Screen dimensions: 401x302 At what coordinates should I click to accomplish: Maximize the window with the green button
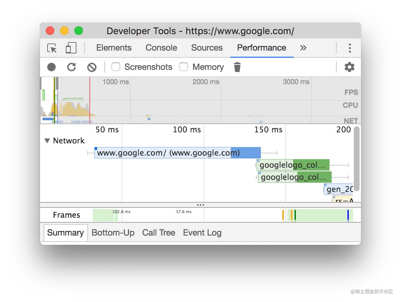79,31
